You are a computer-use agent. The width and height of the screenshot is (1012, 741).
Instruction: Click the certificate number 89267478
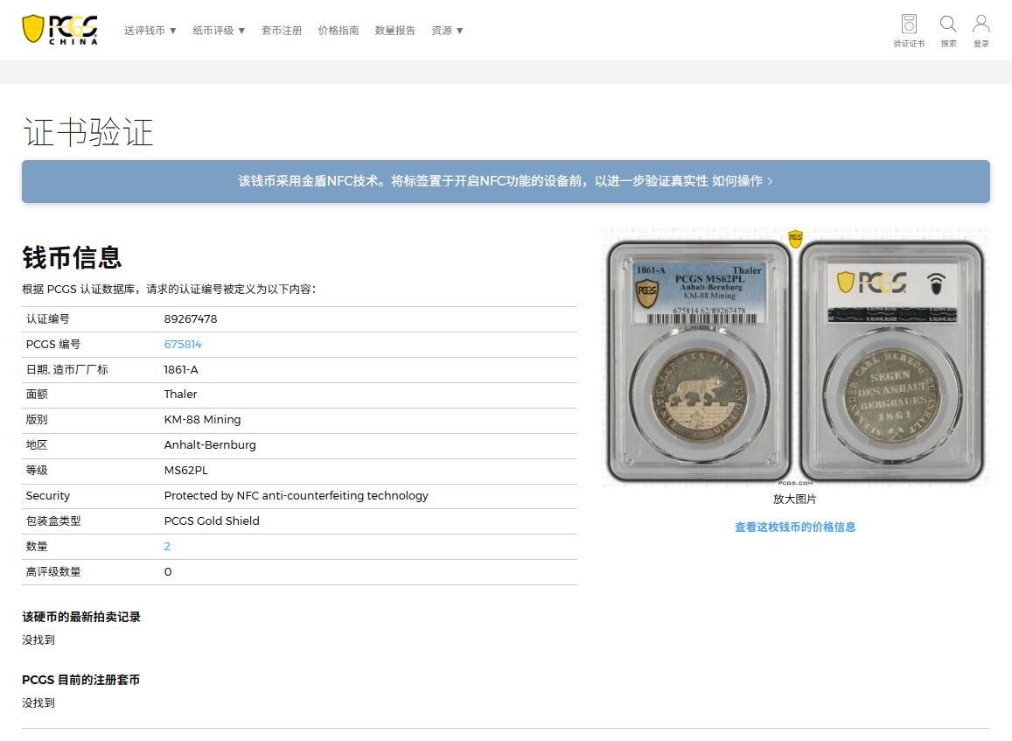click(x=191, y=319)
